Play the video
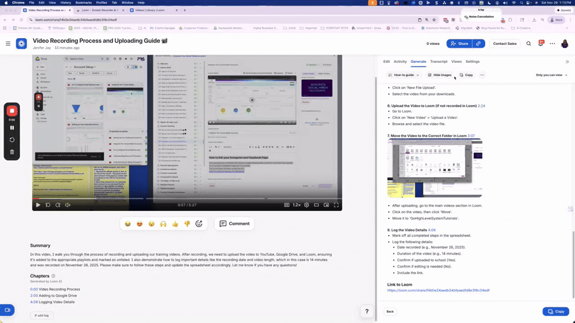 coord(38,205)
